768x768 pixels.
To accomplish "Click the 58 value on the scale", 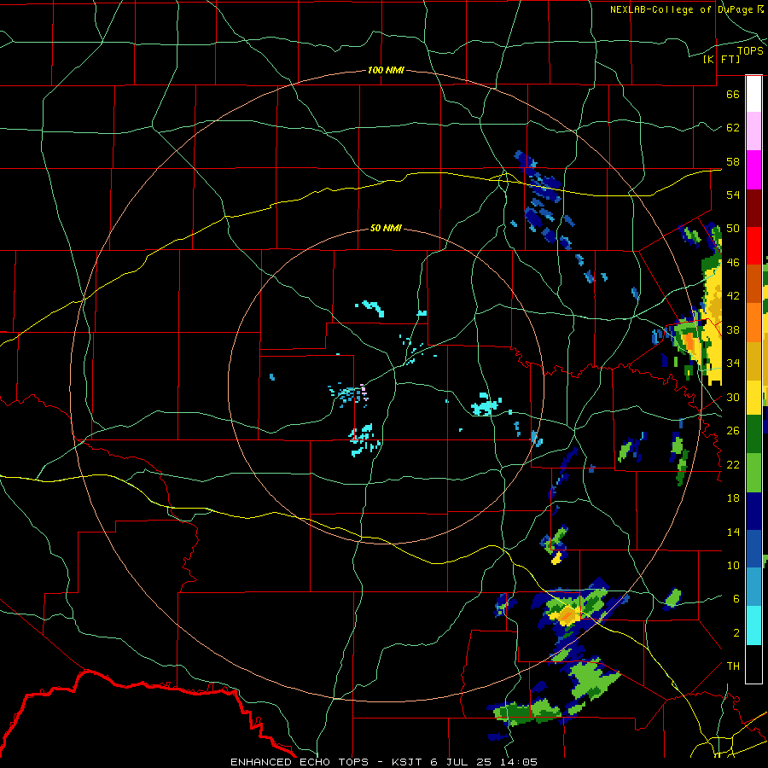I will [x=733, y=161].
